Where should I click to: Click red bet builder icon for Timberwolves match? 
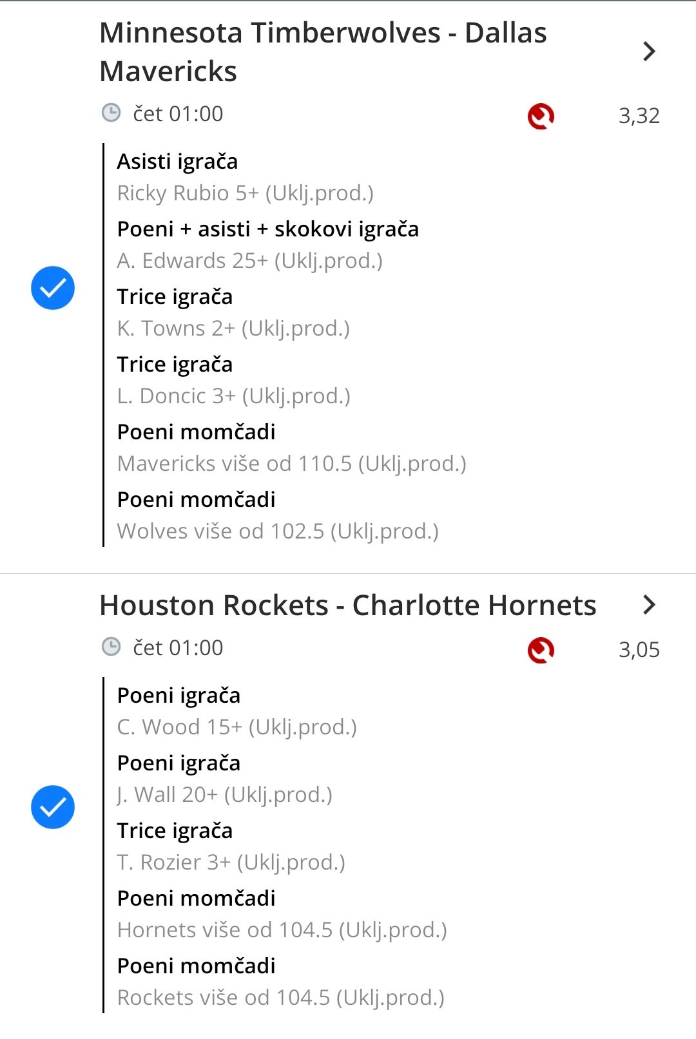point(541,117)
